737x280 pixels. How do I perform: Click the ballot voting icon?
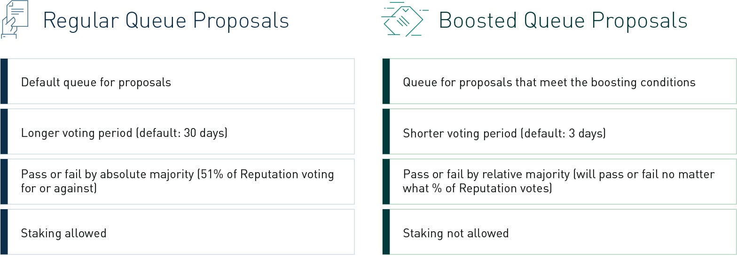(403, 19)
